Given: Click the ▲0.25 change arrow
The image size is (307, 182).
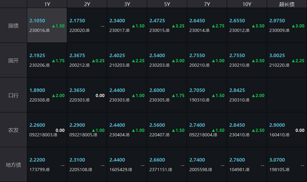Looking at the screenshot, I should pyautogui.click(x=98, y=61).
